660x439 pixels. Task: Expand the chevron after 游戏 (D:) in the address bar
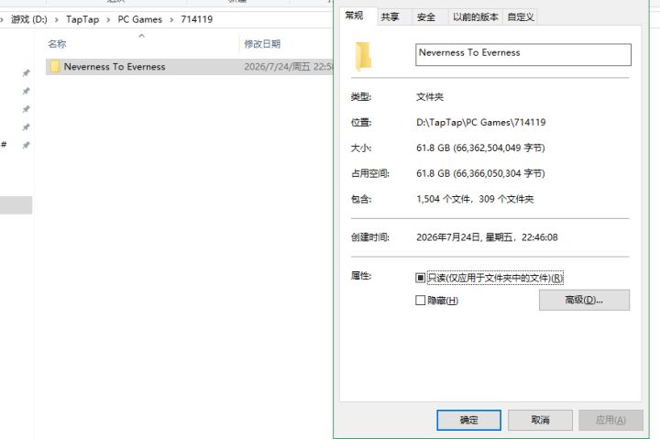point(57,20)
